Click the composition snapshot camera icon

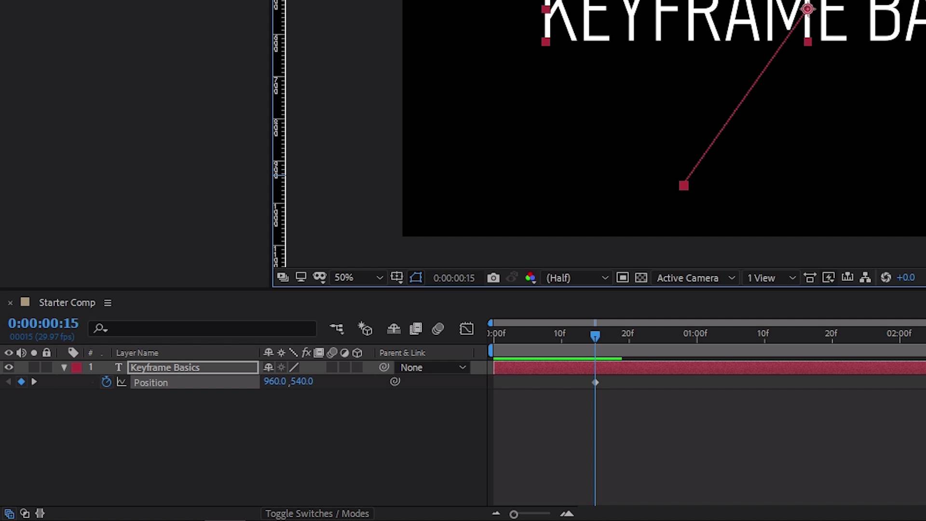[493, 278]
